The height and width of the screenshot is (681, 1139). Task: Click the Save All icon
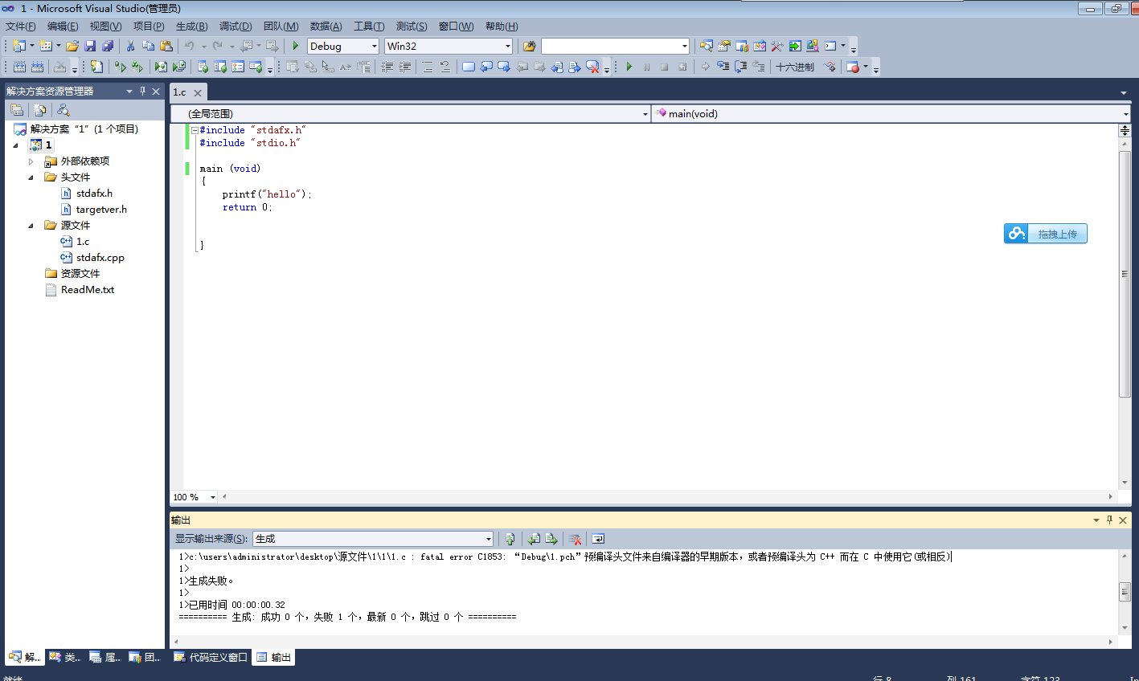[108, 46]
